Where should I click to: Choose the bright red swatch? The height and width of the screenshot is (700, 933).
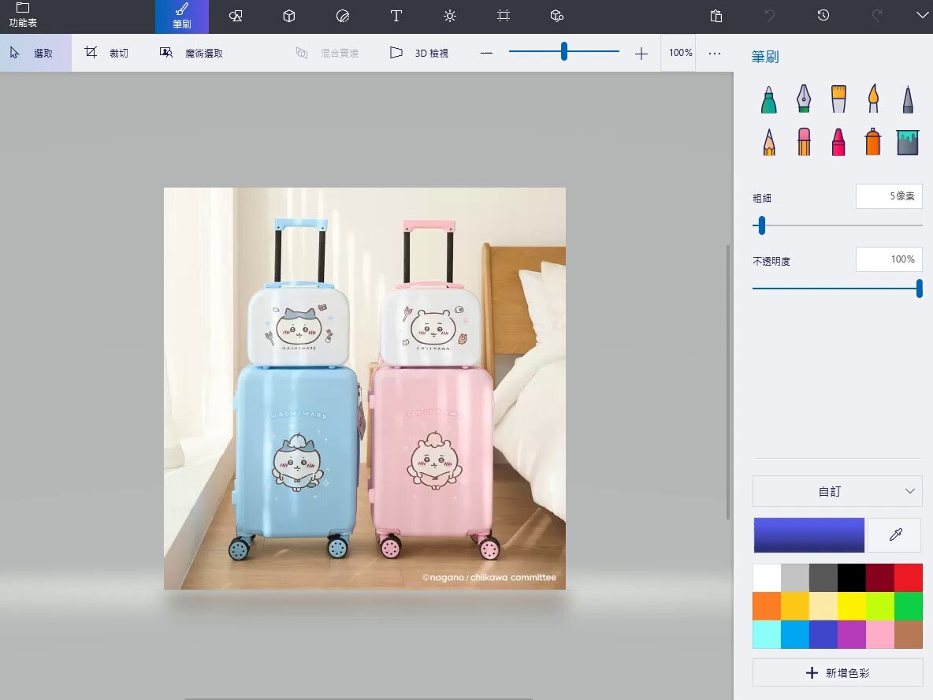(909, 578)
